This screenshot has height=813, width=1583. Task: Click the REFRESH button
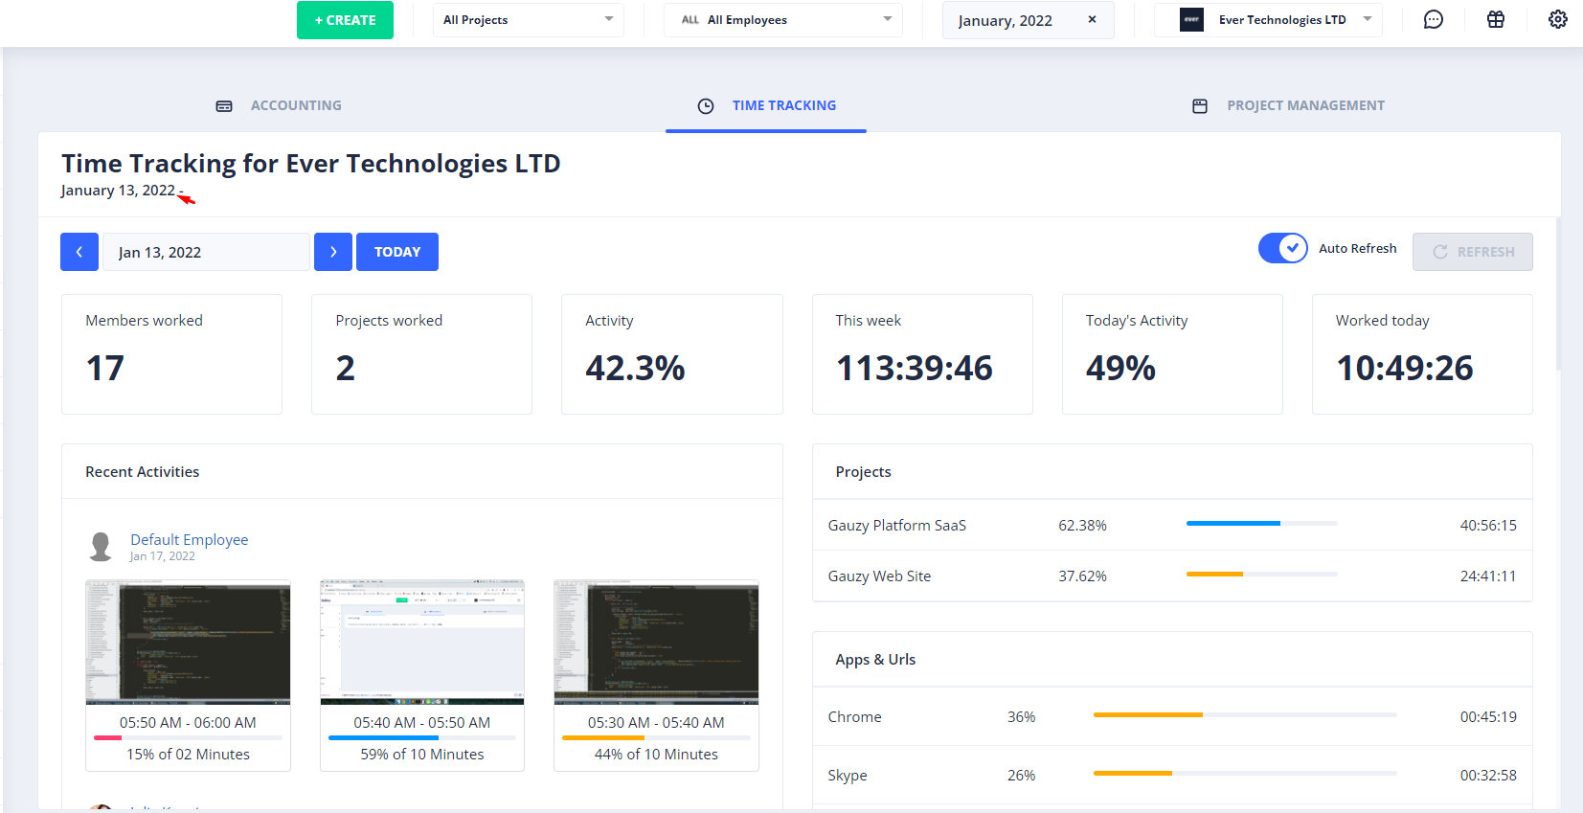pos(1473,252)
